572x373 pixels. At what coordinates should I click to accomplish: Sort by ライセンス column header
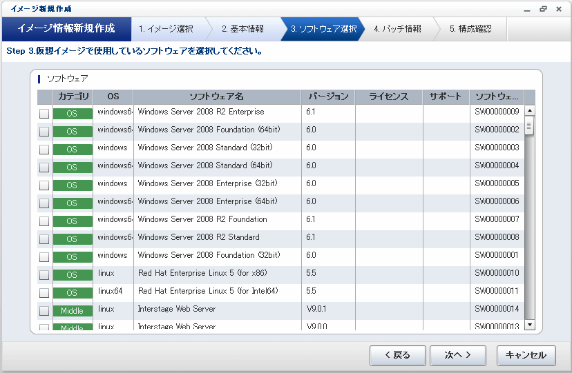(x=389, y=97)
